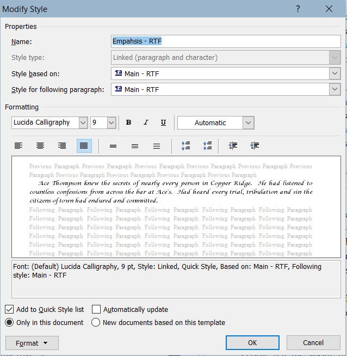The height and width of the screenshot is (356, 347).
Task: Click Main - RTF in following paragraph field
Action: pos(142,89)
